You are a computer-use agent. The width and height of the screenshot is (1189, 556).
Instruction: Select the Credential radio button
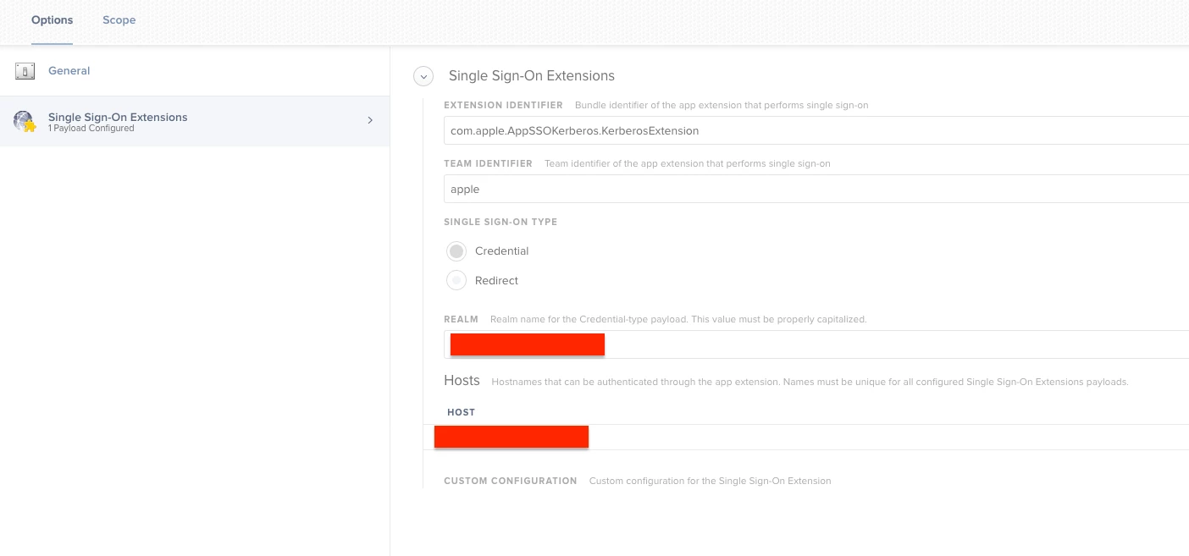coord(456,251)
